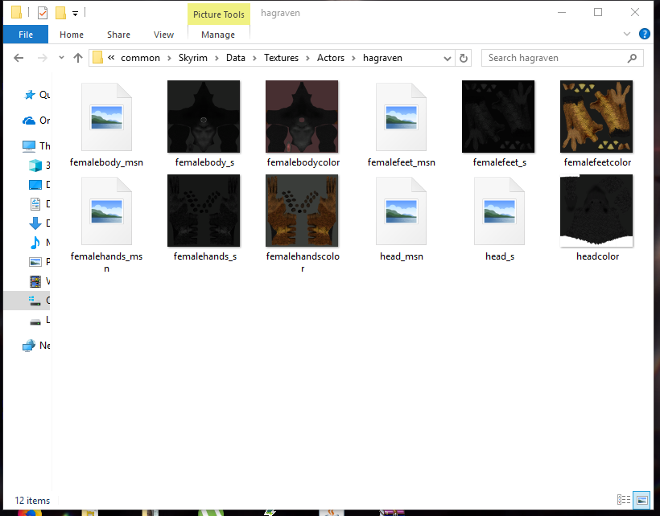Click the hagraven breadcrumb segment
The height and width of the screenshot is (516, 660).
pyautogui.click(x=382, y=58)
